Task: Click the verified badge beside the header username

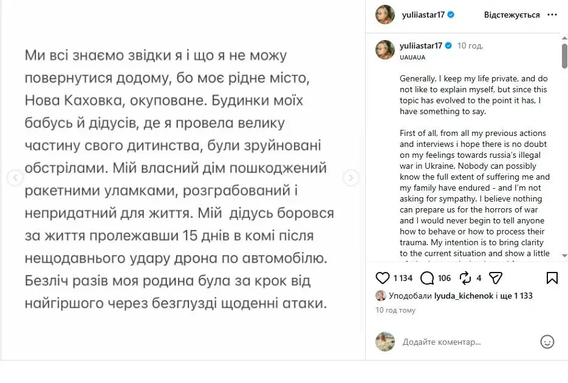Action: click(451, 15)
